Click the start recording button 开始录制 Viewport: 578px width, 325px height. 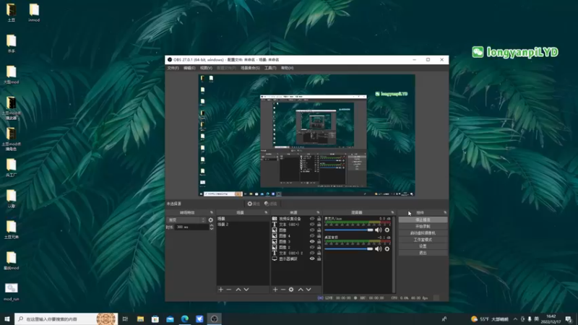pos(423,227)
